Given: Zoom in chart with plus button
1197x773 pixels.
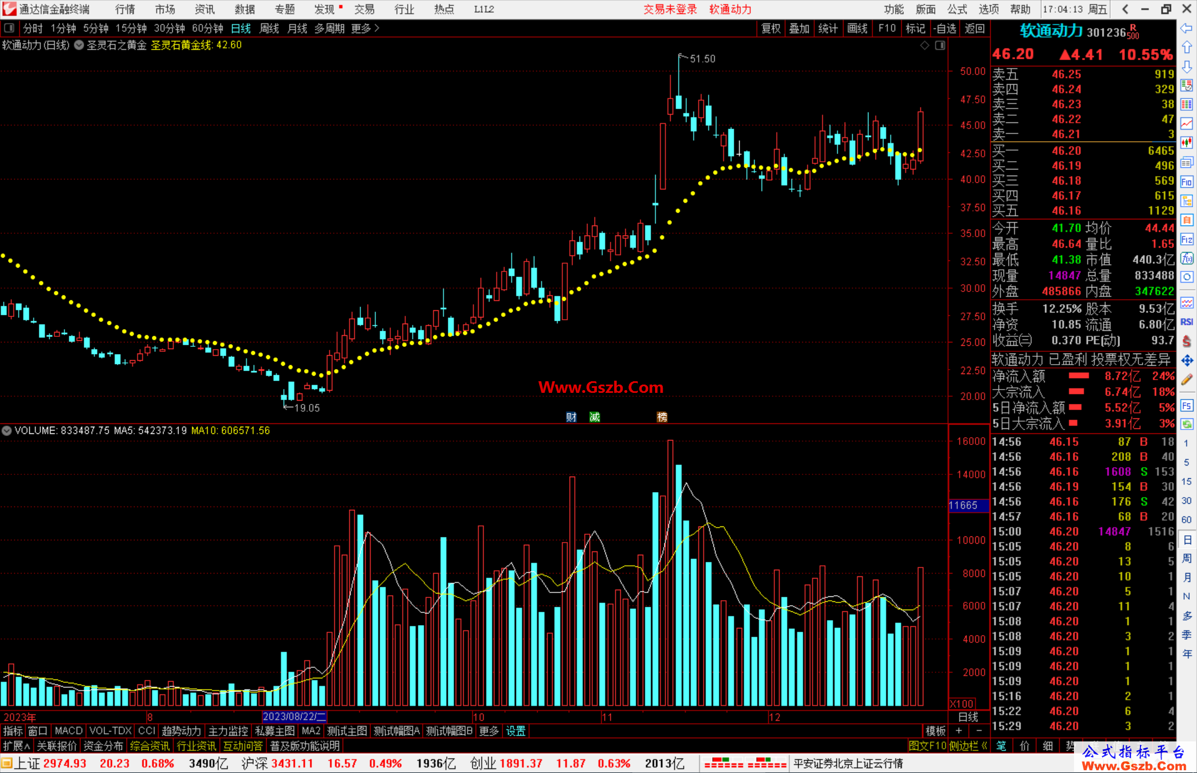Looking at the screenshot, I should click(x=959, y=731).
